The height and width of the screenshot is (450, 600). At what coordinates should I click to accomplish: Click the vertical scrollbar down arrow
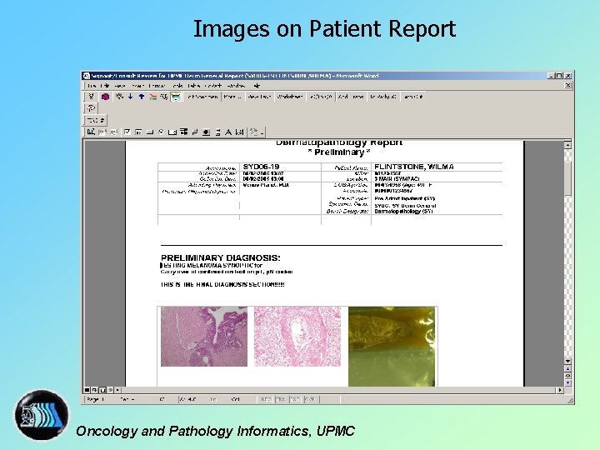coord(567,361)
